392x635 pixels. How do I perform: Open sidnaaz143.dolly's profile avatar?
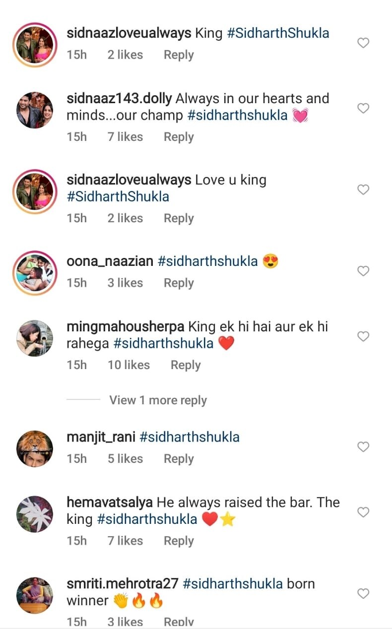click(x=35, y=110)
